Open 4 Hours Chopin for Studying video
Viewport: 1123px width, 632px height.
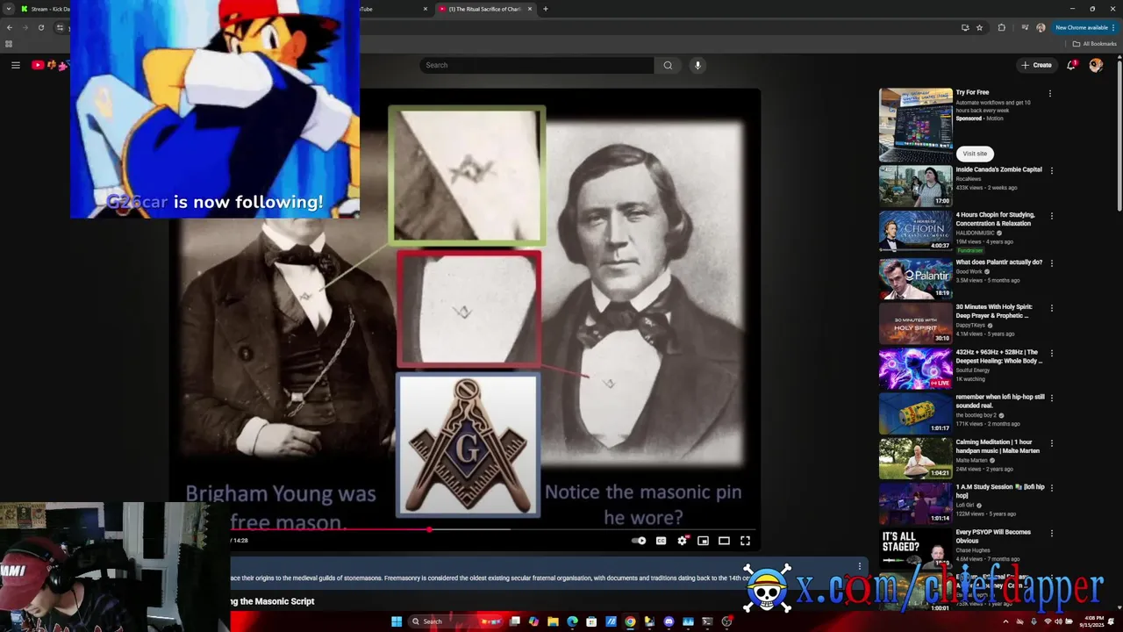click(x=916, y=231)
